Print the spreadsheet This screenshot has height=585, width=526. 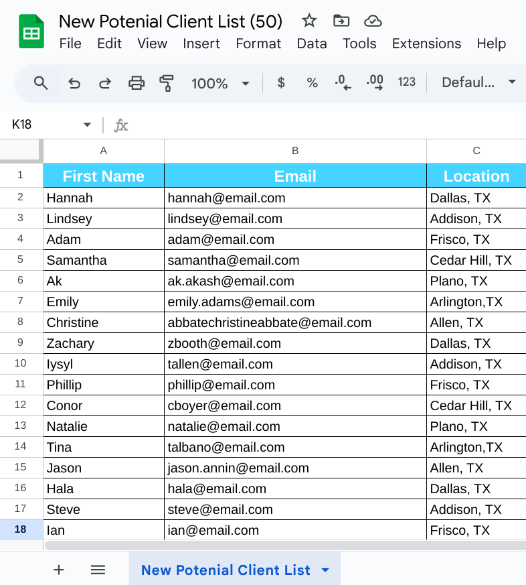point(137,83)
